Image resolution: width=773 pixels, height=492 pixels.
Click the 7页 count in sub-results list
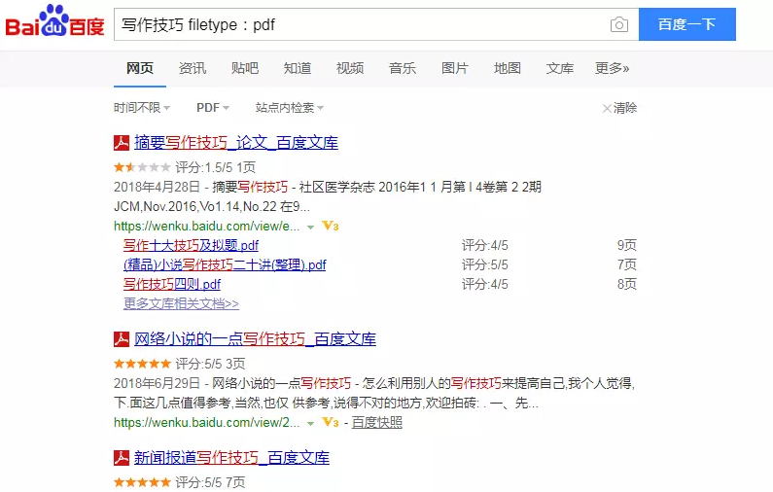[627, 265]
